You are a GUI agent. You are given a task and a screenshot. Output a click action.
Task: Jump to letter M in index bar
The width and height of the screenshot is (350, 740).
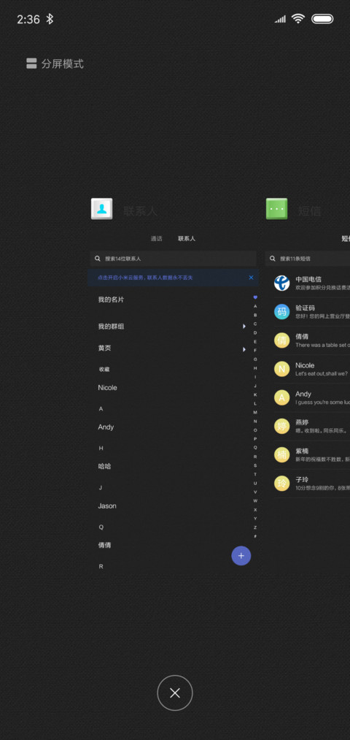(255, 413)
